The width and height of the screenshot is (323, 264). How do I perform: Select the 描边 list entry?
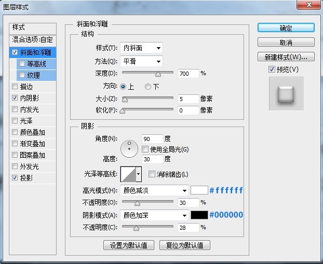(x=33, y=87)
